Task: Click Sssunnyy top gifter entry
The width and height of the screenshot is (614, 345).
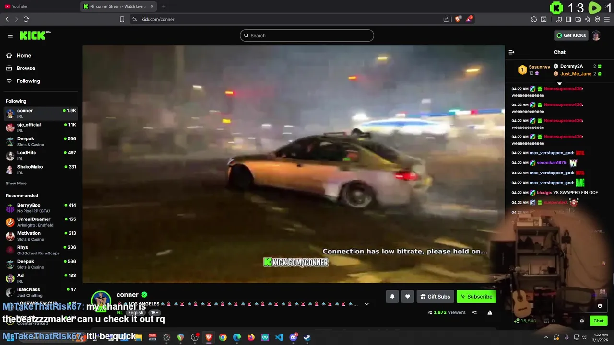Action: coord(534,70)
